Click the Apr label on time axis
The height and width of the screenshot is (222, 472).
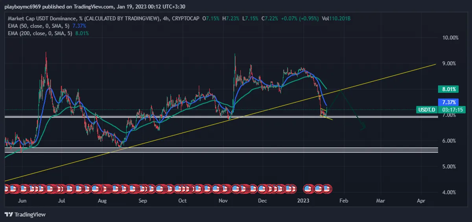pos(421,200)
